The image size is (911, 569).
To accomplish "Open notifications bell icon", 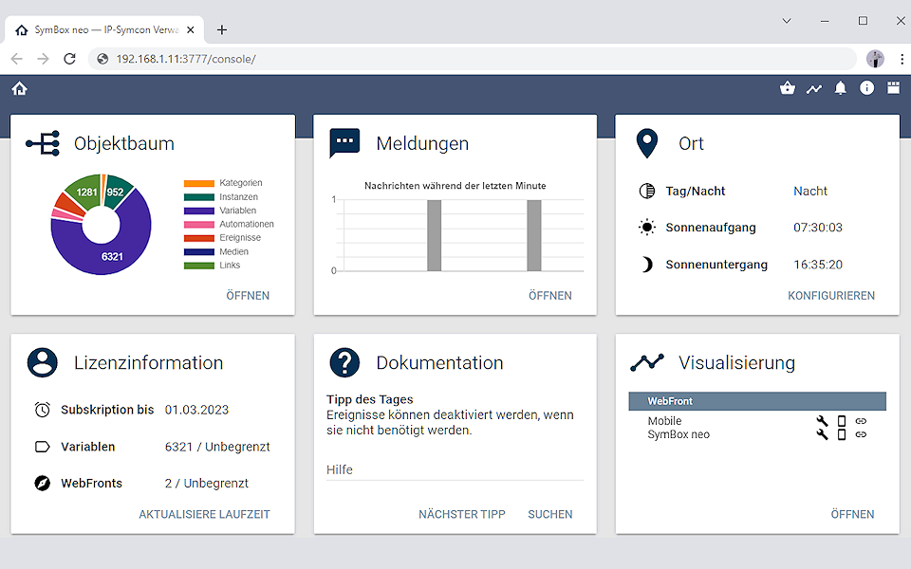I will [840, 88].
